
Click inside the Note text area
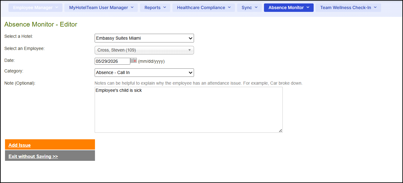tap(189, 110)
